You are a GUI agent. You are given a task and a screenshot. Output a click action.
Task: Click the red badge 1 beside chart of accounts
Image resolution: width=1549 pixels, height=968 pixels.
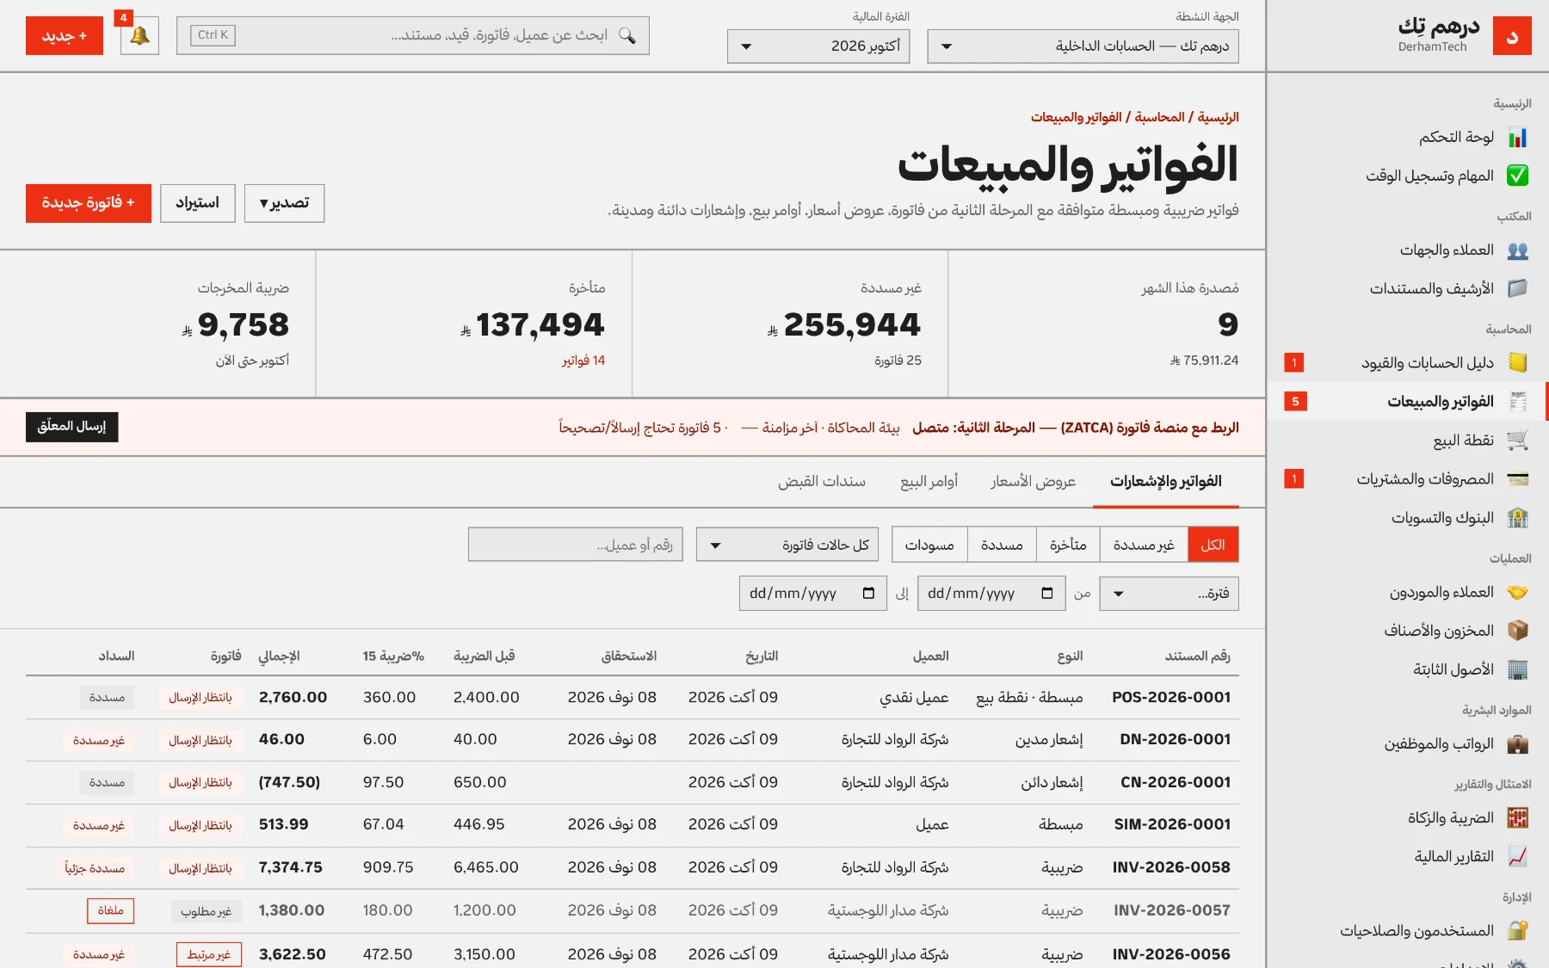click(x=1294, y=363)
